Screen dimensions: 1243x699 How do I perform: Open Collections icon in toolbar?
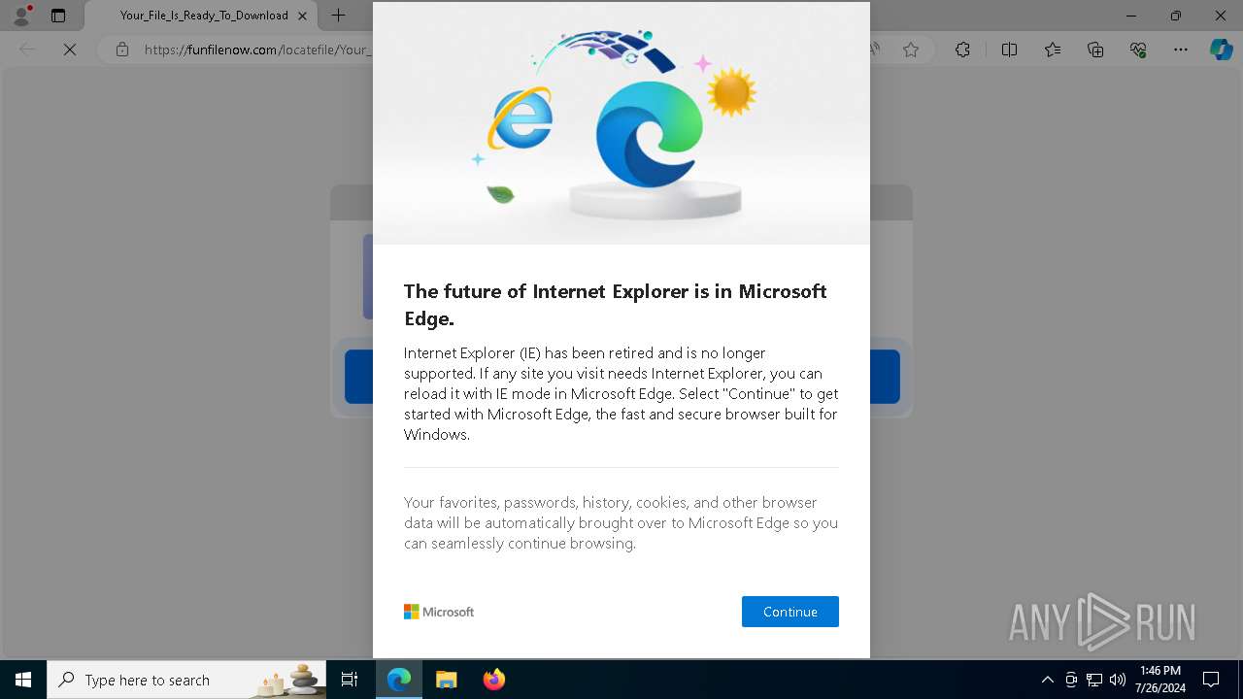point(1095,50)
